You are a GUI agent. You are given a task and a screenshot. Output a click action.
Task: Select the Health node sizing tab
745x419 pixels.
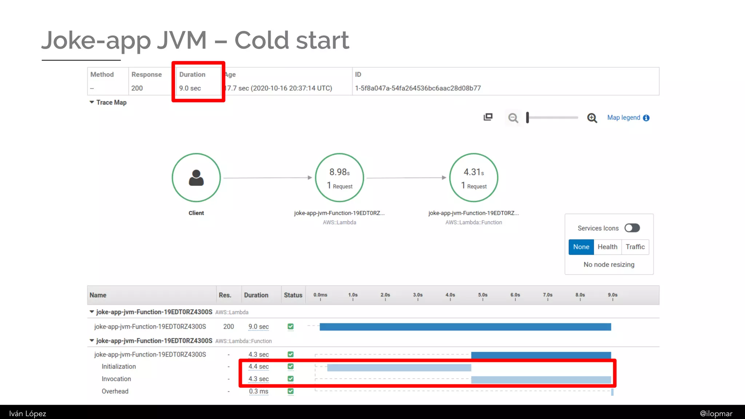click(x=607, y=247)
